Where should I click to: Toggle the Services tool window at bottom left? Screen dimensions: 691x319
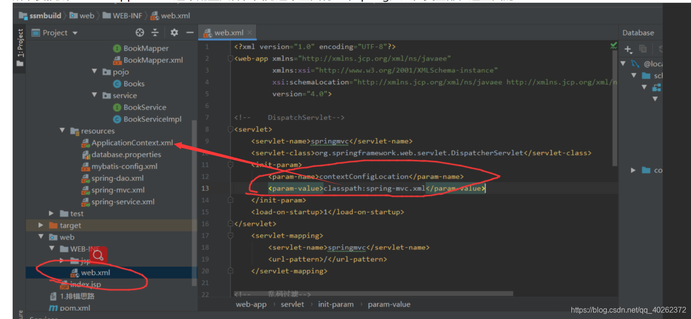coord(42,317)
